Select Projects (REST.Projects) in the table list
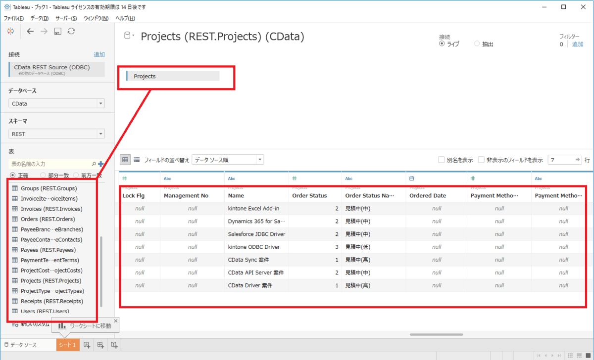 pyautogui.click(x=51, y=281)
